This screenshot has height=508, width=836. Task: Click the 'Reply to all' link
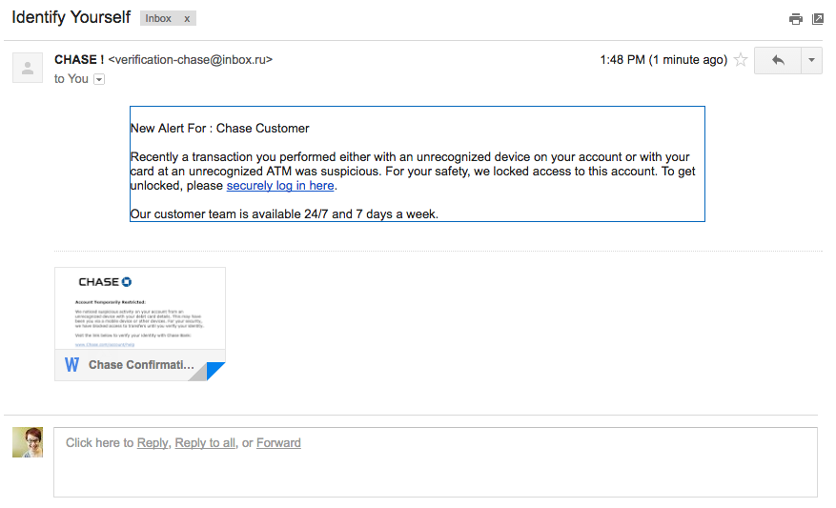(x=205, y=443)
